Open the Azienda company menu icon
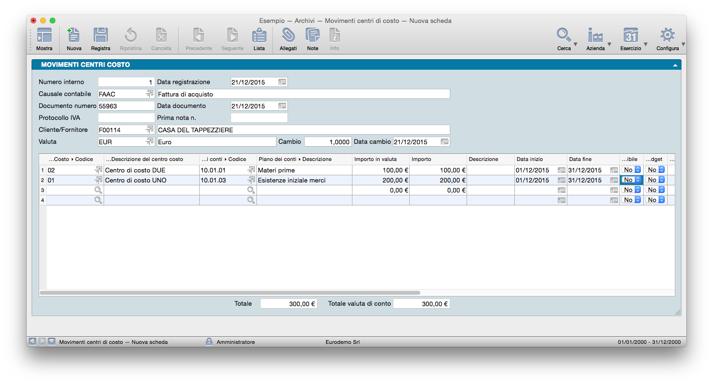The width and height of the screenshot is (713, 385). [596, 36]
